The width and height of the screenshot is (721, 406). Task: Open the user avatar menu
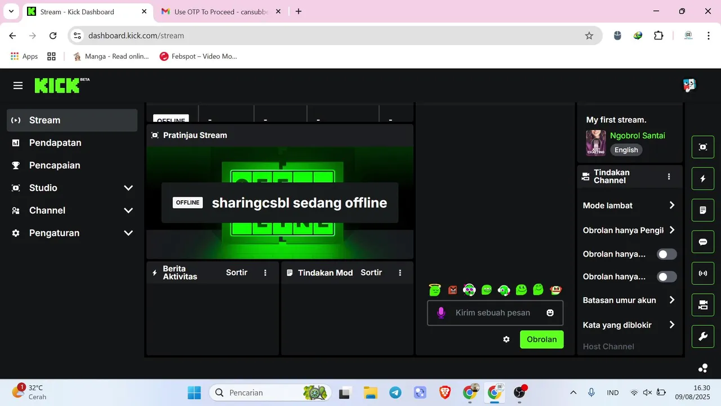[689, 85]
